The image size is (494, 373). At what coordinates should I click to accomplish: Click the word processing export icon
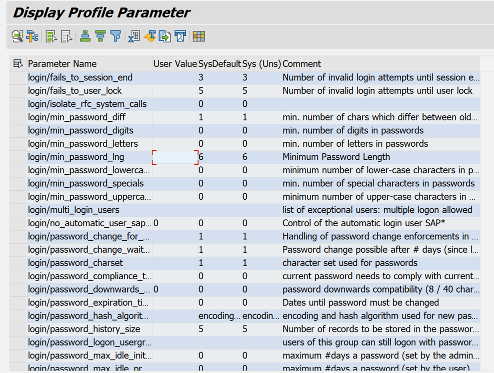coord(150,36)
